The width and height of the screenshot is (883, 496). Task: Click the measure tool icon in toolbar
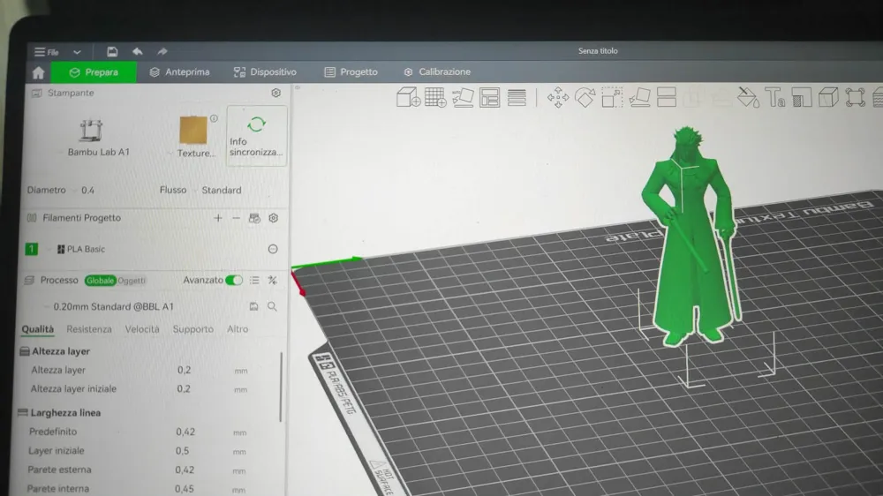click(x=855, y=97)
